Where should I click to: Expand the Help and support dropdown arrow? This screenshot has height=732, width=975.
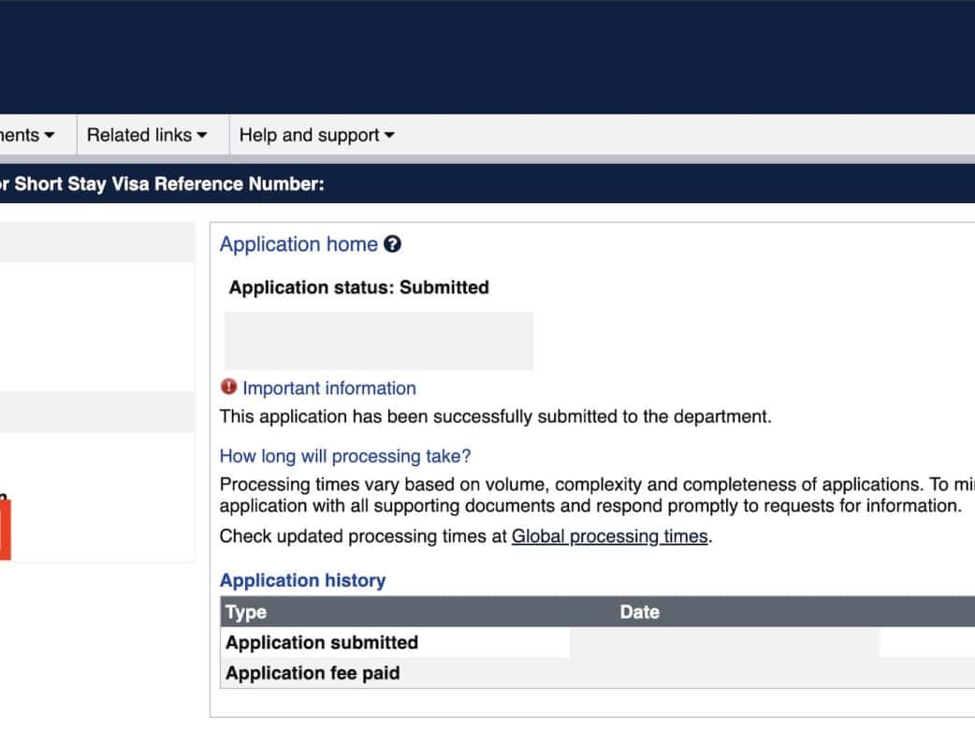tap(389, 136)
